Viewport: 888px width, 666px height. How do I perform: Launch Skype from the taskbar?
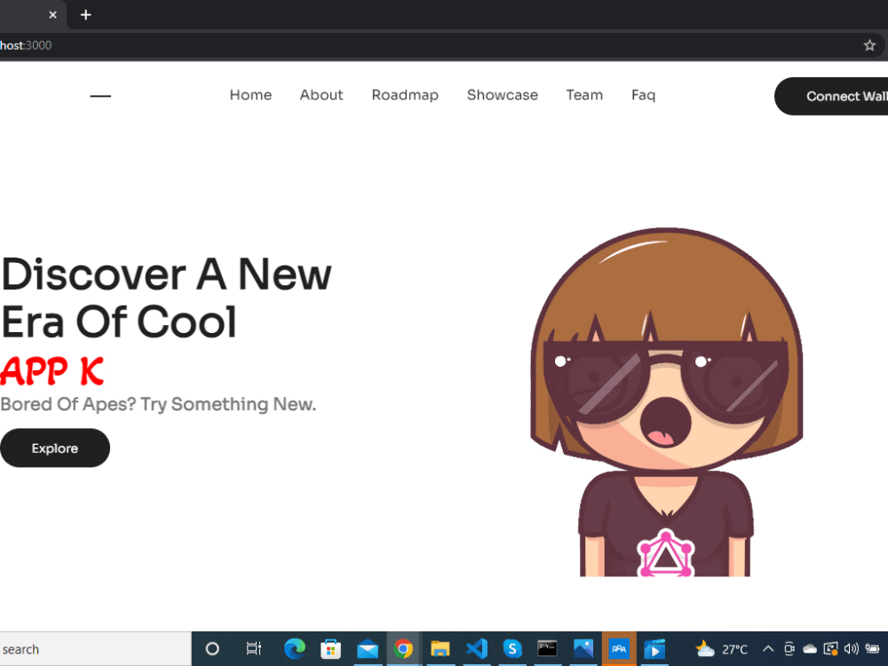512,648
